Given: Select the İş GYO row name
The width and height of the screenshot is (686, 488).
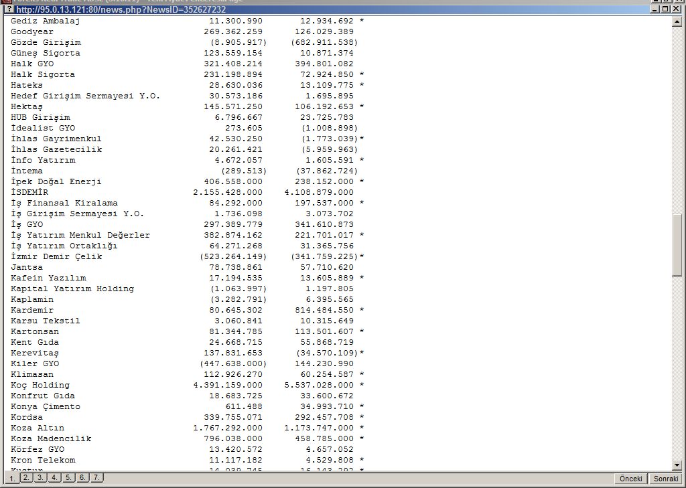Looking at the screenshot, I should (27, 225).
